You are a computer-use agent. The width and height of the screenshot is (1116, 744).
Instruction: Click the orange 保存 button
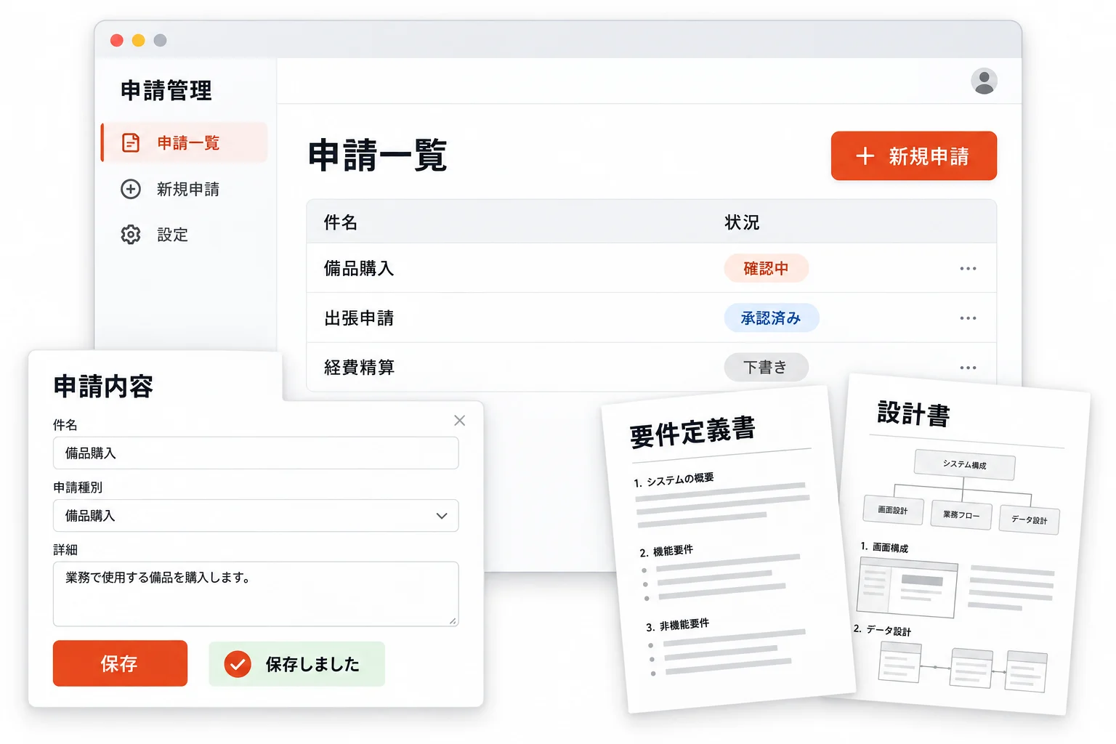[120, 663]
